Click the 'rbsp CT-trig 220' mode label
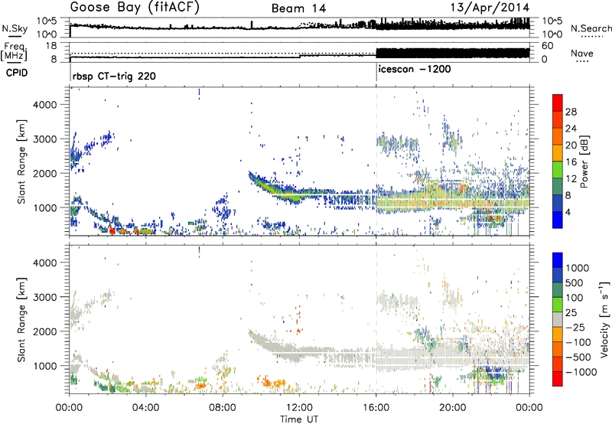 point(114,76)
